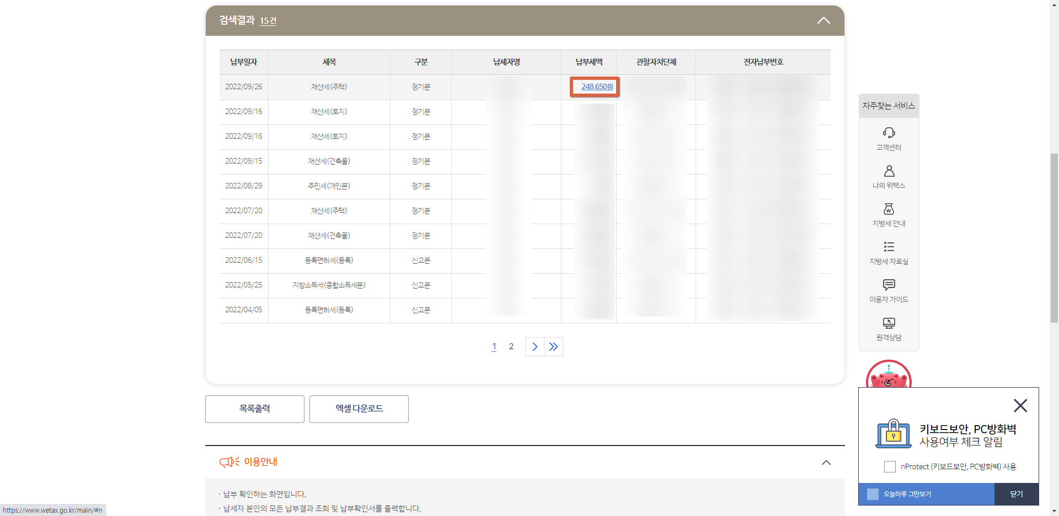Screen dimensions: 1059x516
Task: Go to next page arrow
Action: [x=534, y=346]
